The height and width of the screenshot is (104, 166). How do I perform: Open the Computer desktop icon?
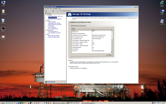click(x=3, y=3)
